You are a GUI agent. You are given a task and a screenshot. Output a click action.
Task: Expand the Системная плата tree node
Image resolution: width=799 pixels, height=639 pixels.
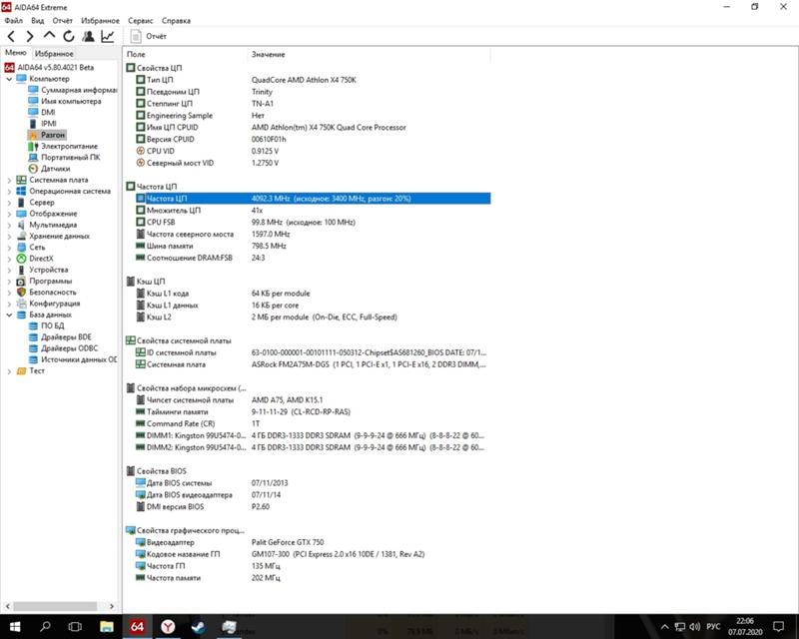pyautogui.click(x=9, y=180)
